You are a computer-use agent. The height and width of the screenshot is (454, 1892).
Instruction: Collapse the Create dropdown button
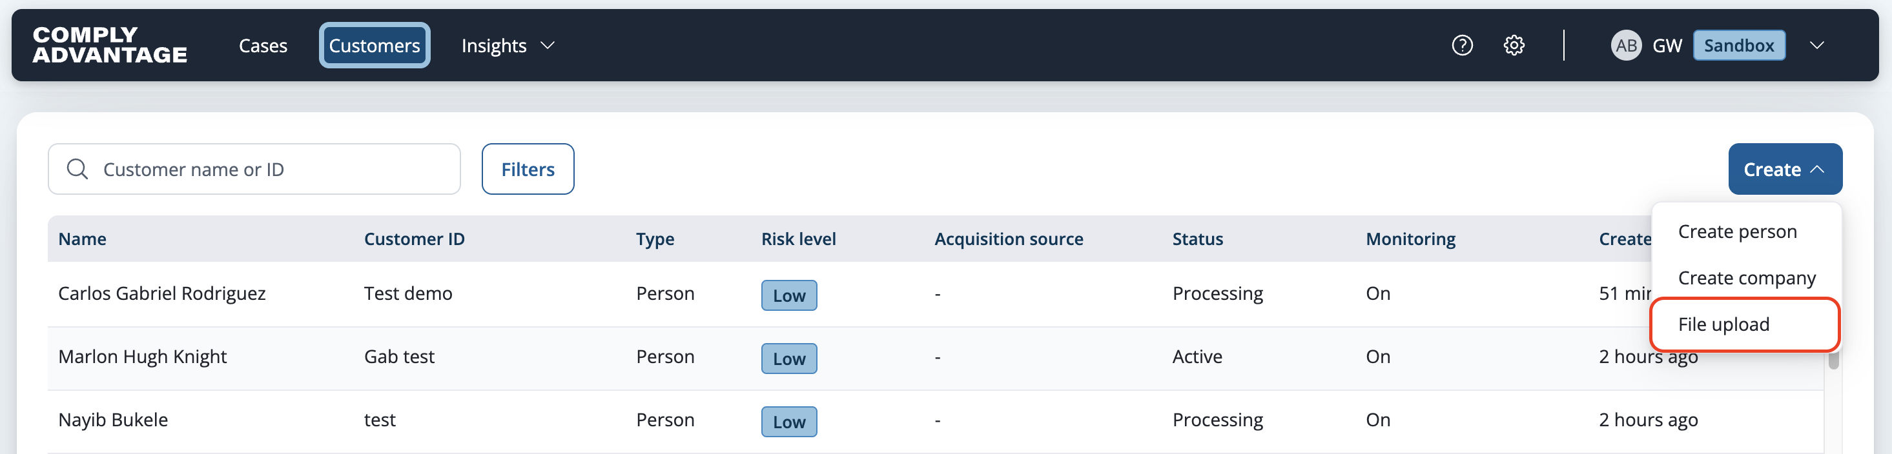pyautogui.click(x=1785, y=170)
